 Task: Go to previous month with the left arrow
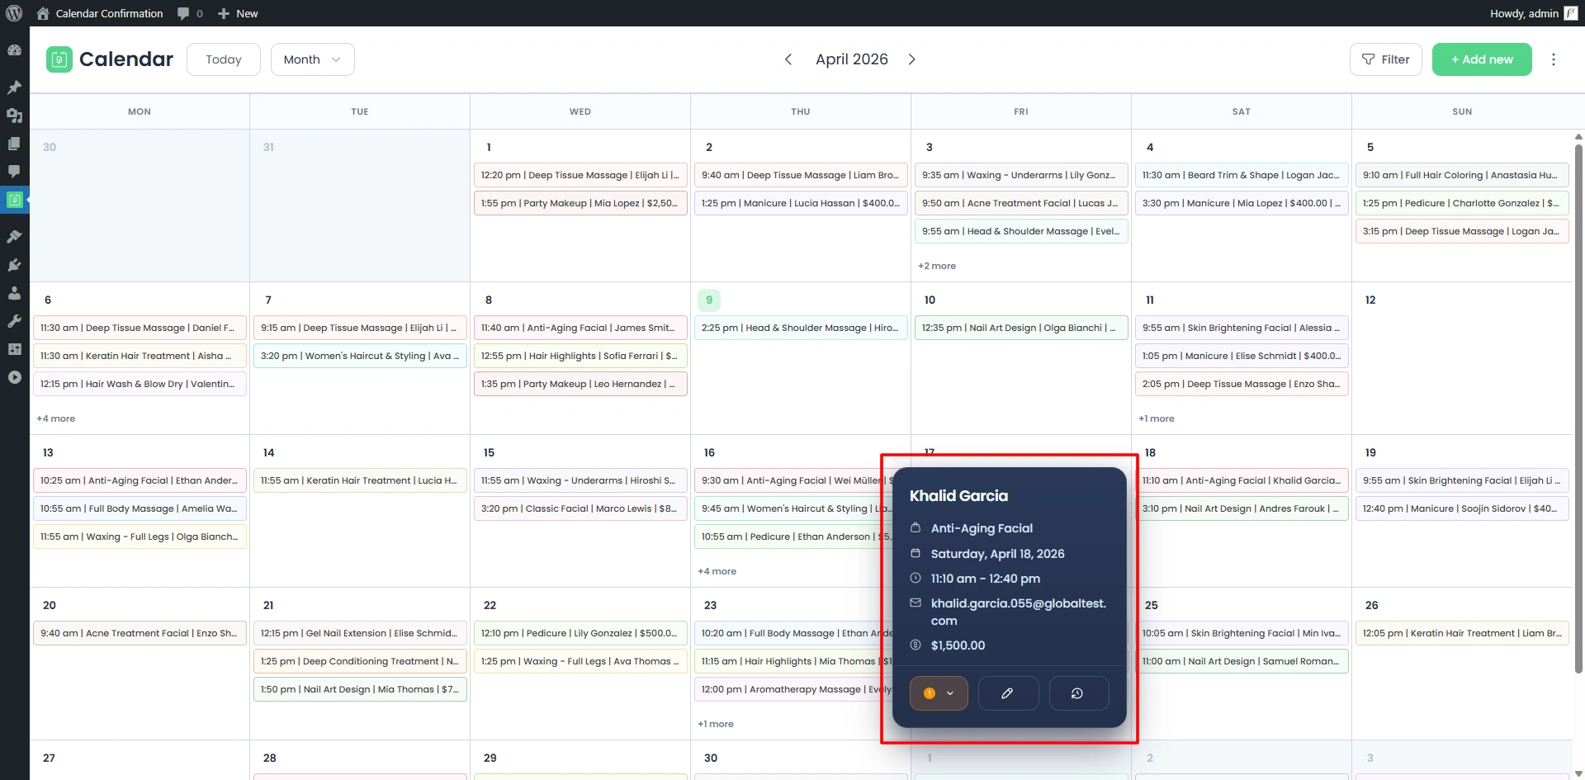[x=788, y=59]
